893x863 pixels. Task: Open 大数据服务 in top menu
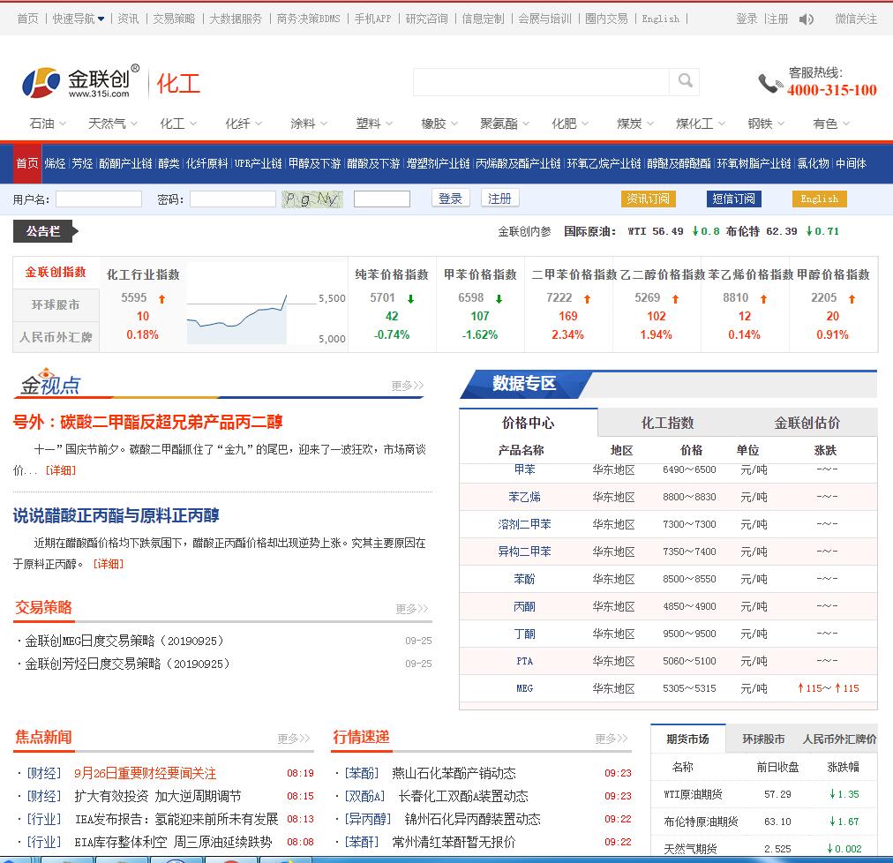(236, 19)
